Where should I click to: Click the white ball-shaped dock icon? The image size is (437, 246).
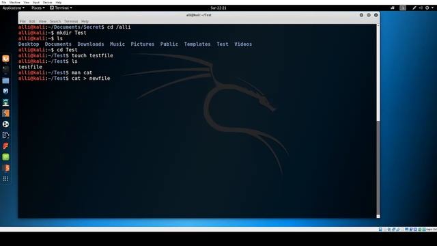5,124
